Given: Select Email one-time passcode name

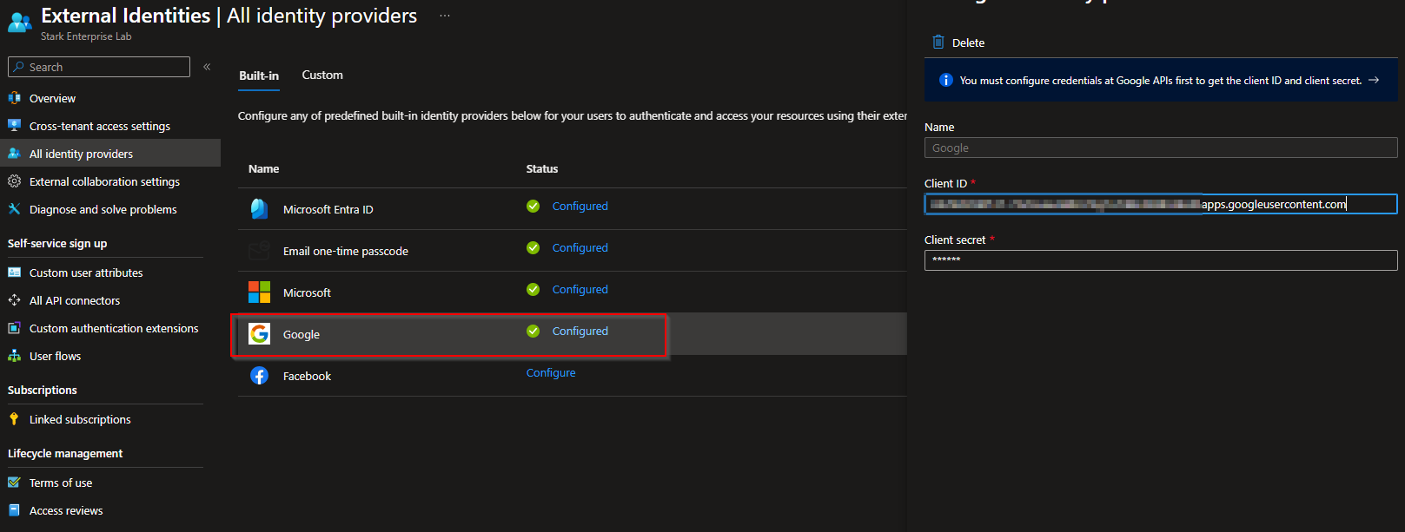Looking at the screenshot, I should pos(346,252).
